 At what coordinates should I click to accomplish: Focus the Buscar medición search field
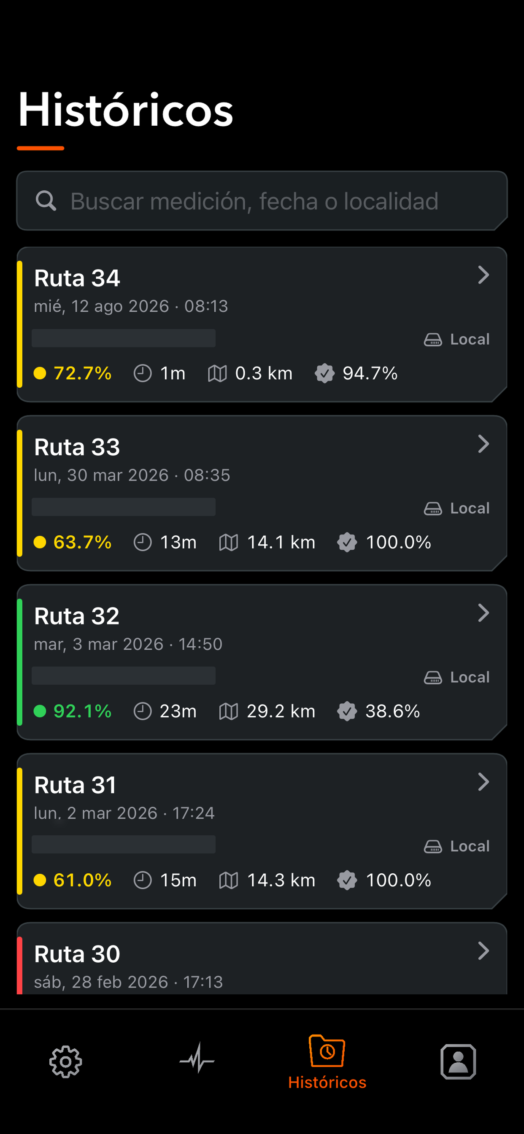pyautogui.click(x=262, y=201)
